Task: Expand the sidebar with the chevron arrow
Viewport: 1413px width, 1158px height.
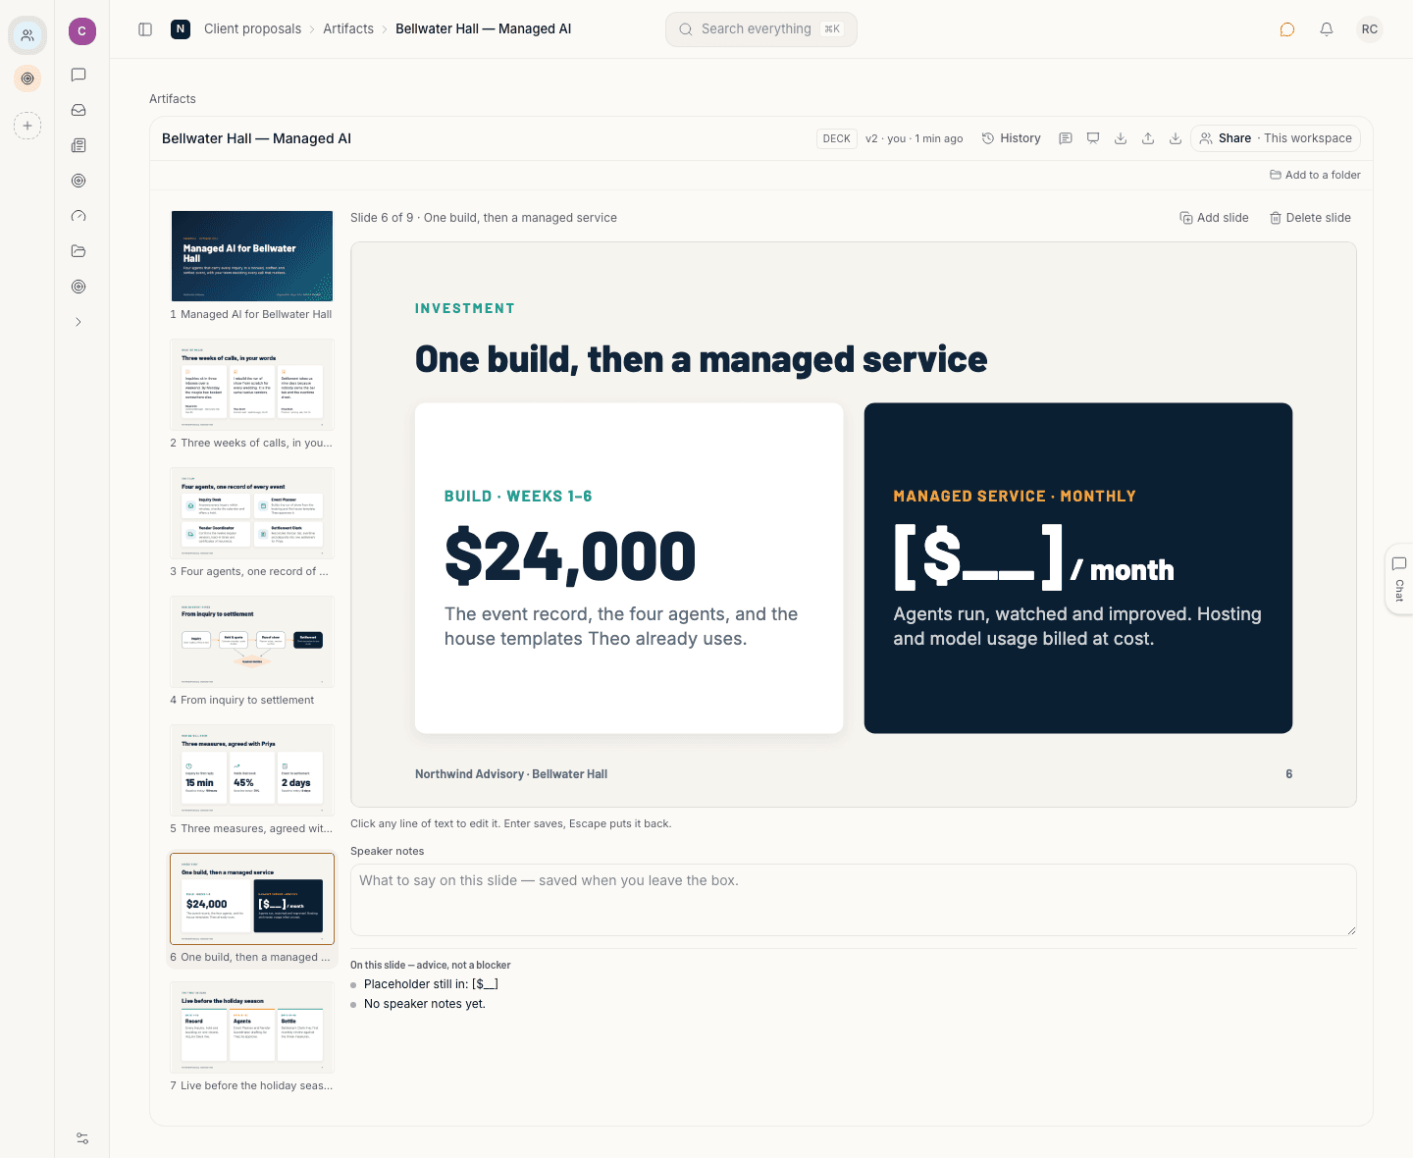Action: pyautogui.click(x=78, y=322)
